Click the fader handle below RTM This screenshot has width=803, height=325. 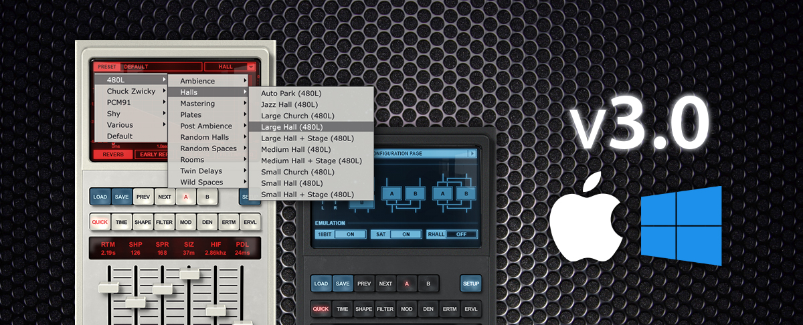(x=108, y=288)
